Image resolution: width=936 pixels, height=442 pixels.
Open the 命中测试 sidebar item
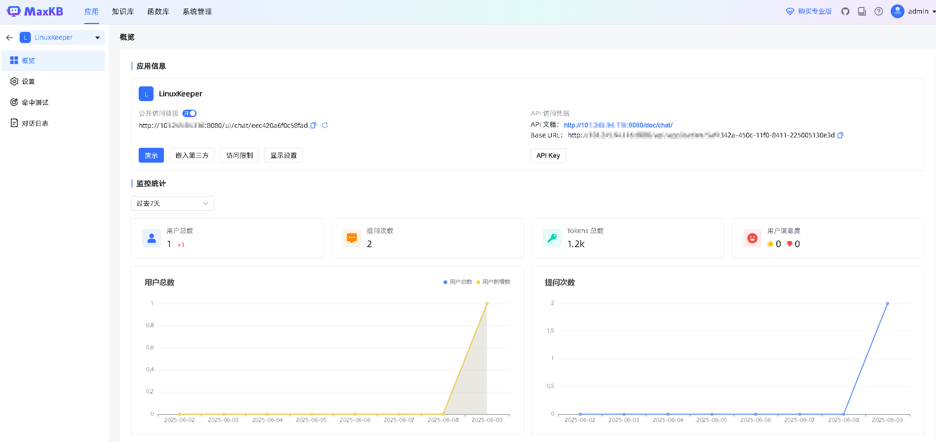coord(35,102)
